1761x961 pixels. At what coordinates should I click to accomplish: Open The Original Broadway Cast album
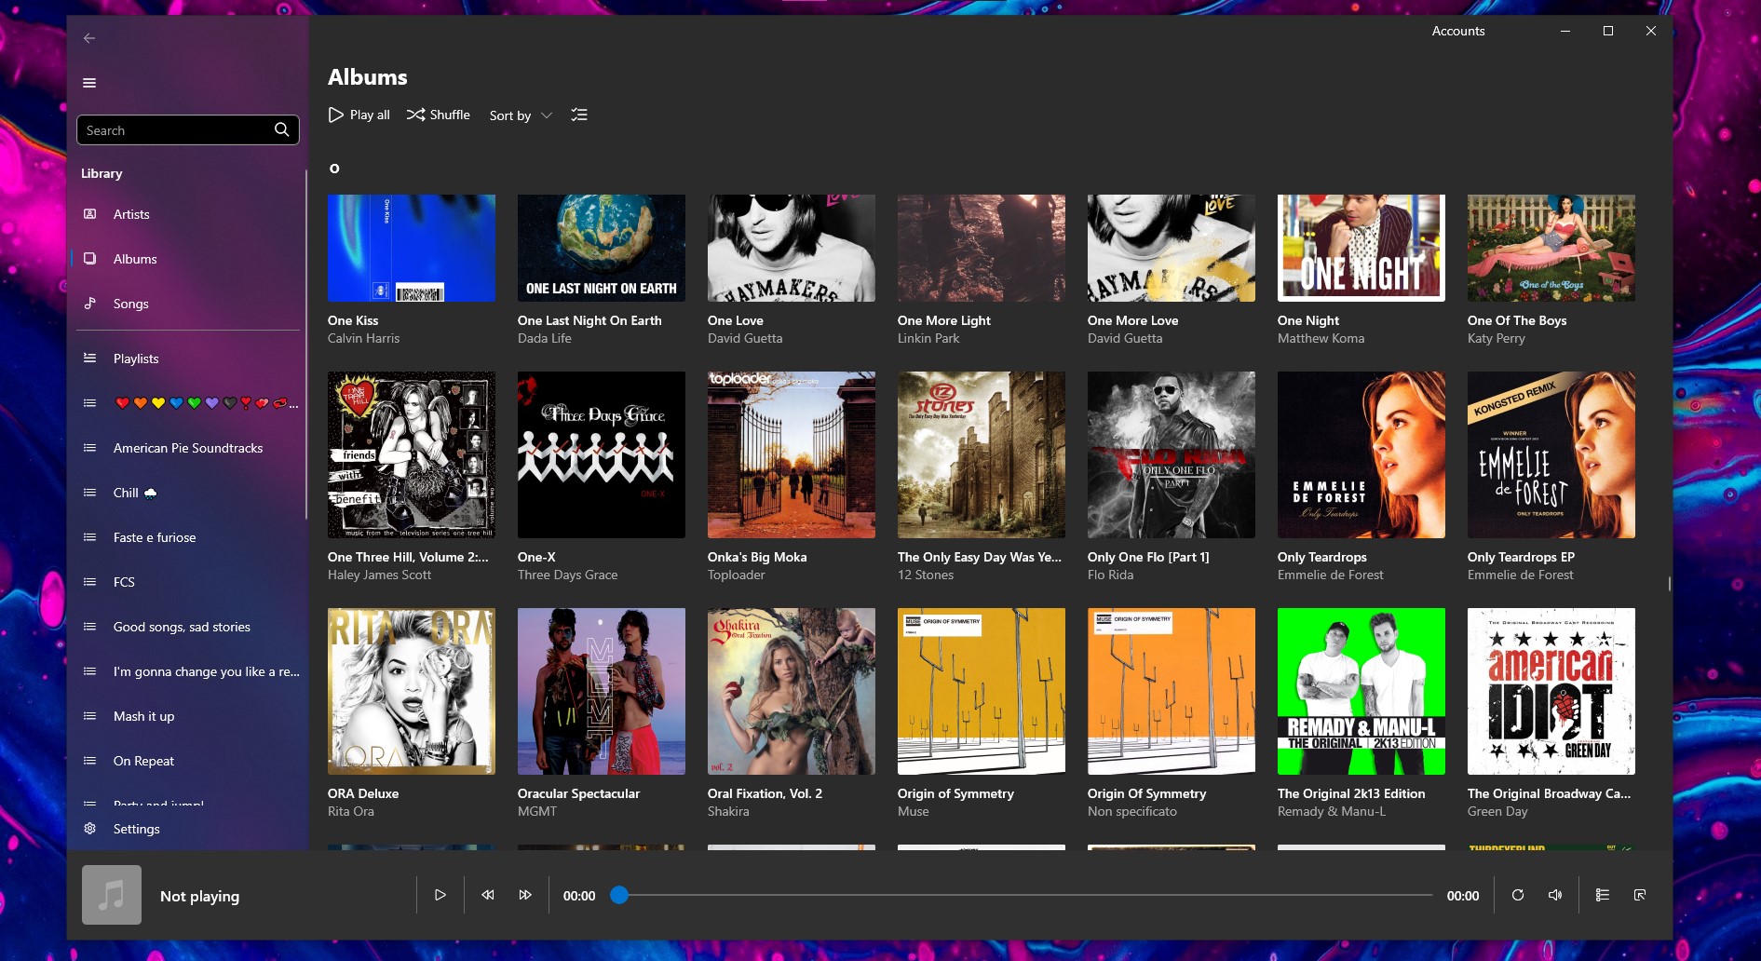pos(1551,691)
